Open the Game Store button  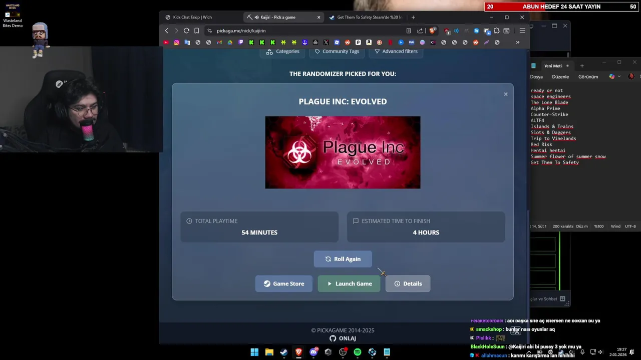(284, 283)
